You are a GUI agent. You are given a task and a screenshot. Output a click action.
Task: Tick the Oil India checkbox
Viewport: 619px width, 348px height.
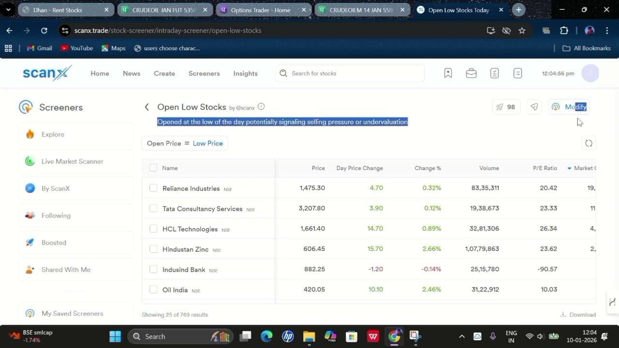coord(153,290)
